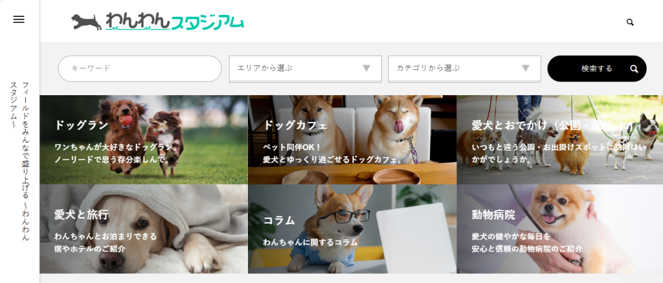Click the header search magnifier icon
The width and height of the screenshot is (663, 283).
pyautogui.click(x=630, y=23)
